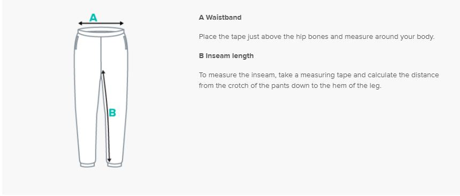Image resolution: width=460 pixels, height=196 pixels.
Task: Click the teal letter B label
Action: point(112,113)
